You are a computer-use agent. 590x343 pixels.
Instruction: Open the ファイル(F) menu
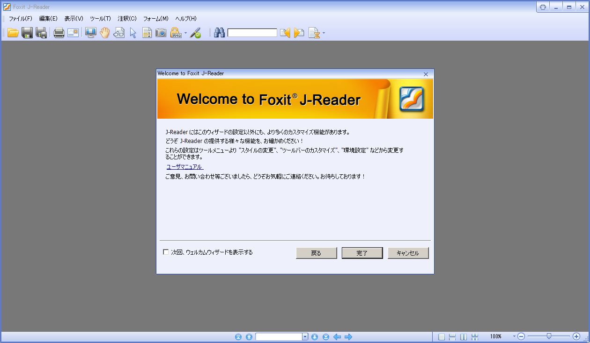21,19
